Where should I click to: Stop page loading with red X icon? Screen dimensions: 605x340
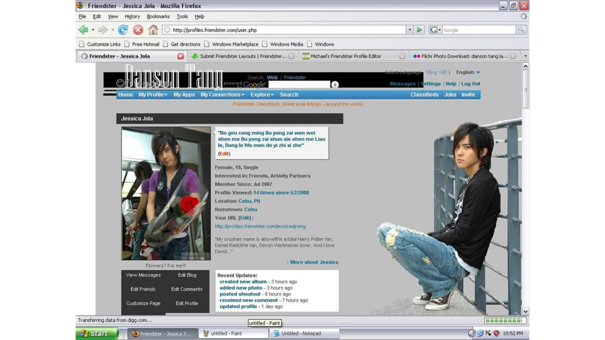[x=138, y=30]
